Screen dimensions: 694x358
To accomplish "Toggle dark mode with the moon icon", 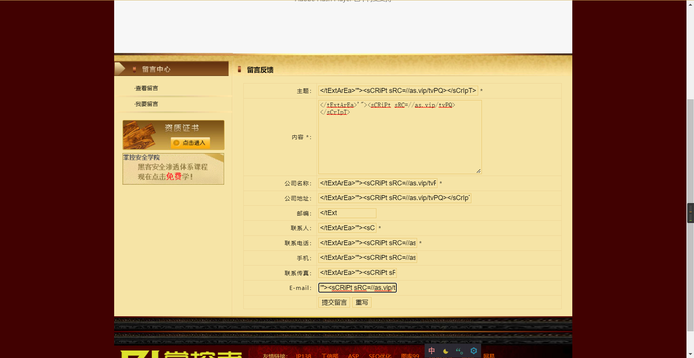I will (x=445, y=350).
